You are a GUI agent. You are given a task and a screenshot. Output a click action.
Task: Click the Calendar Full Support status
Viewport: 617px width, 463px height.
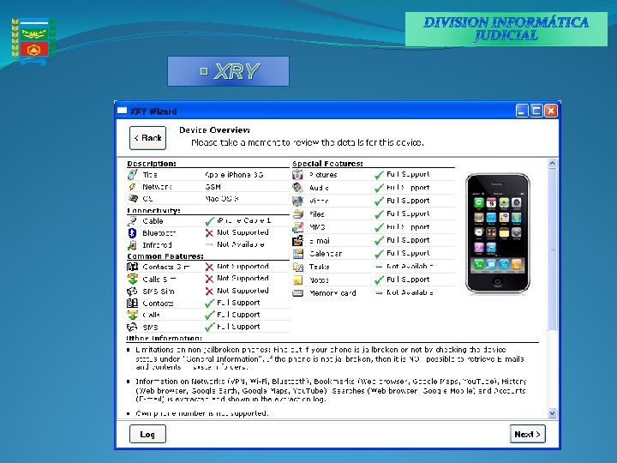point(408,253)
